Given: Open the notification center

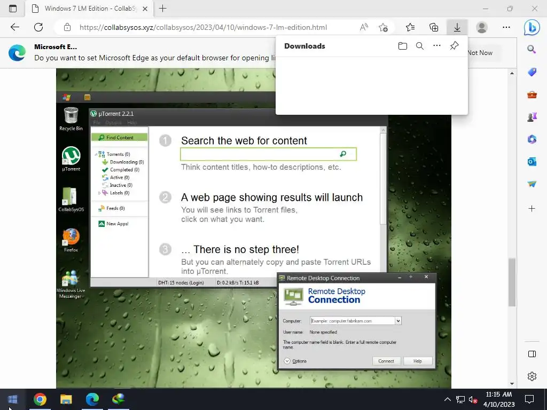Looking at the screenshot, I should click(529, 399).
